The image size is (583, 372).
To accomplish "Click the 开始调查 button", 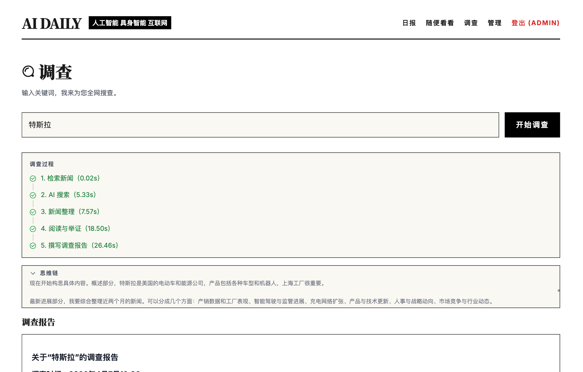I will tap(532, 125).
